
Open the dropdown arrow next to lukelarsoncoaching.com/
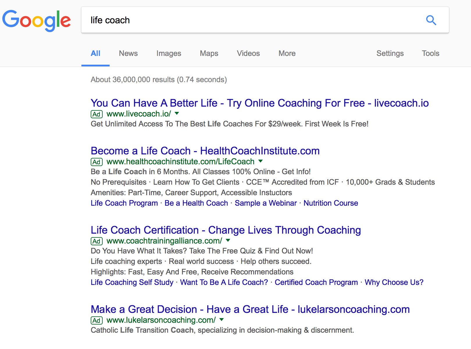pos(222,320)
